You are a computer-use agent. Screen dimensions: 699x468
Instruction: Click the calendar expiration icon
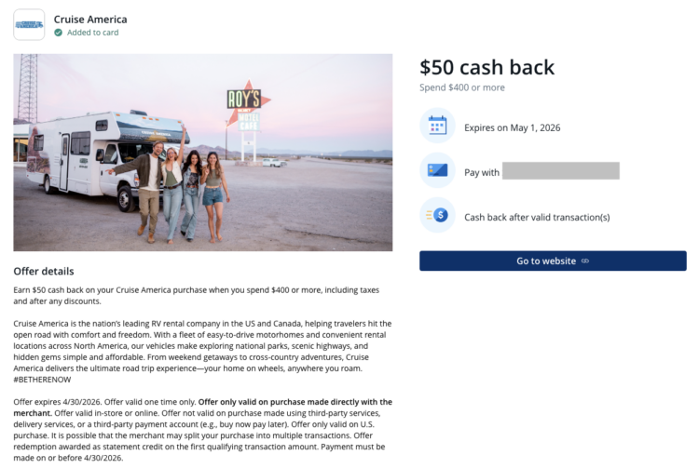(437, 127)
